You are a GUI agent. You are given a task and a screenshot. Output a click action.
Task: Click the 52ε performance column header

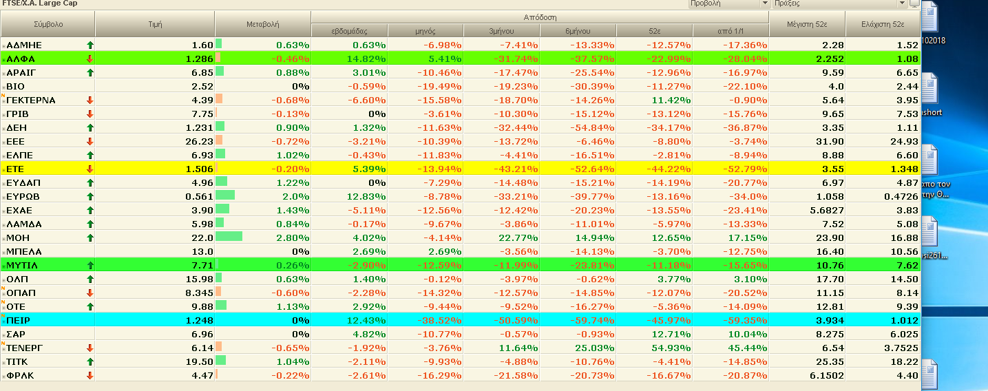point(654,30)
